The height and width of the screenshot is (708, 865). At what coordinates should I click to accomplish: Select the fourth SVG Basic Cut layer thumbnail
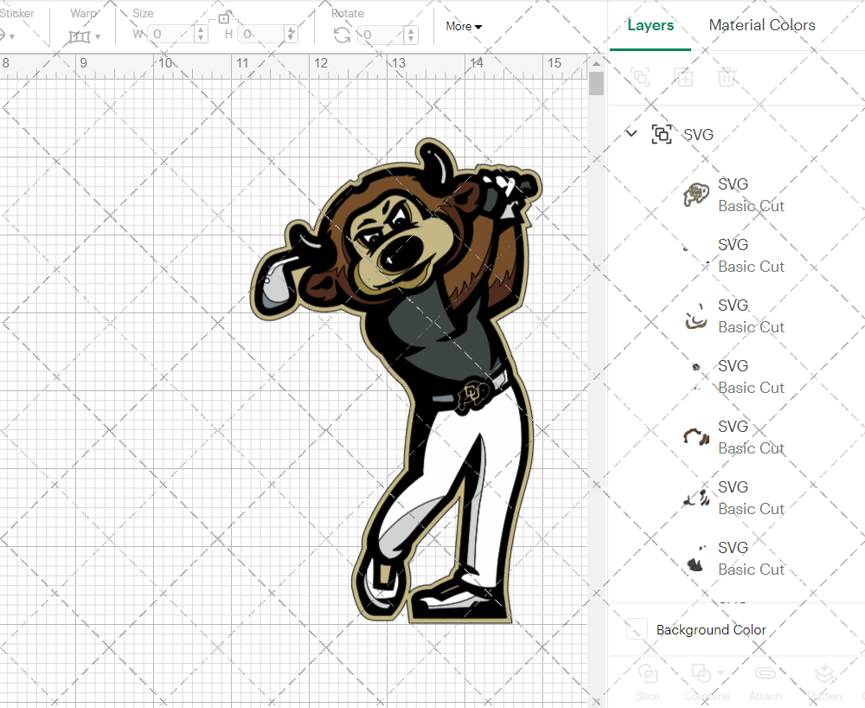point(696,377)
